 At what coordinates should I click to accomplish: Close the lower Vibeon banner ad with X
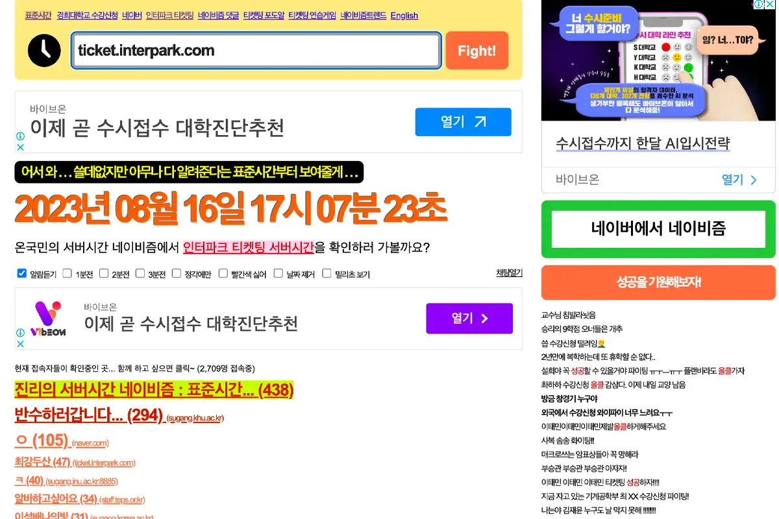click(20, 344)
